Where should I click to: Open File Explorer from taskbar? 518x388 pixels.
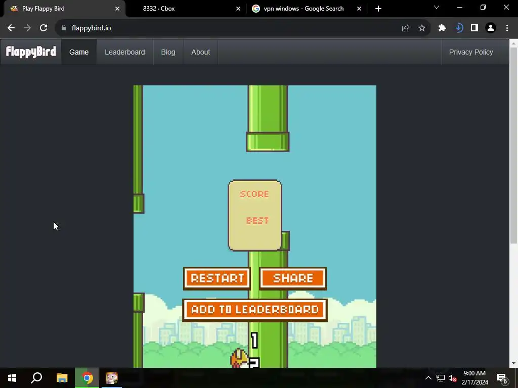point(62,378)
